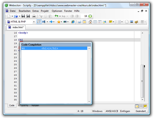Image resolution: width=154 pixels, height=118 pixels.
Task: Click the Cut scissors icon
Action: point(41,16)
